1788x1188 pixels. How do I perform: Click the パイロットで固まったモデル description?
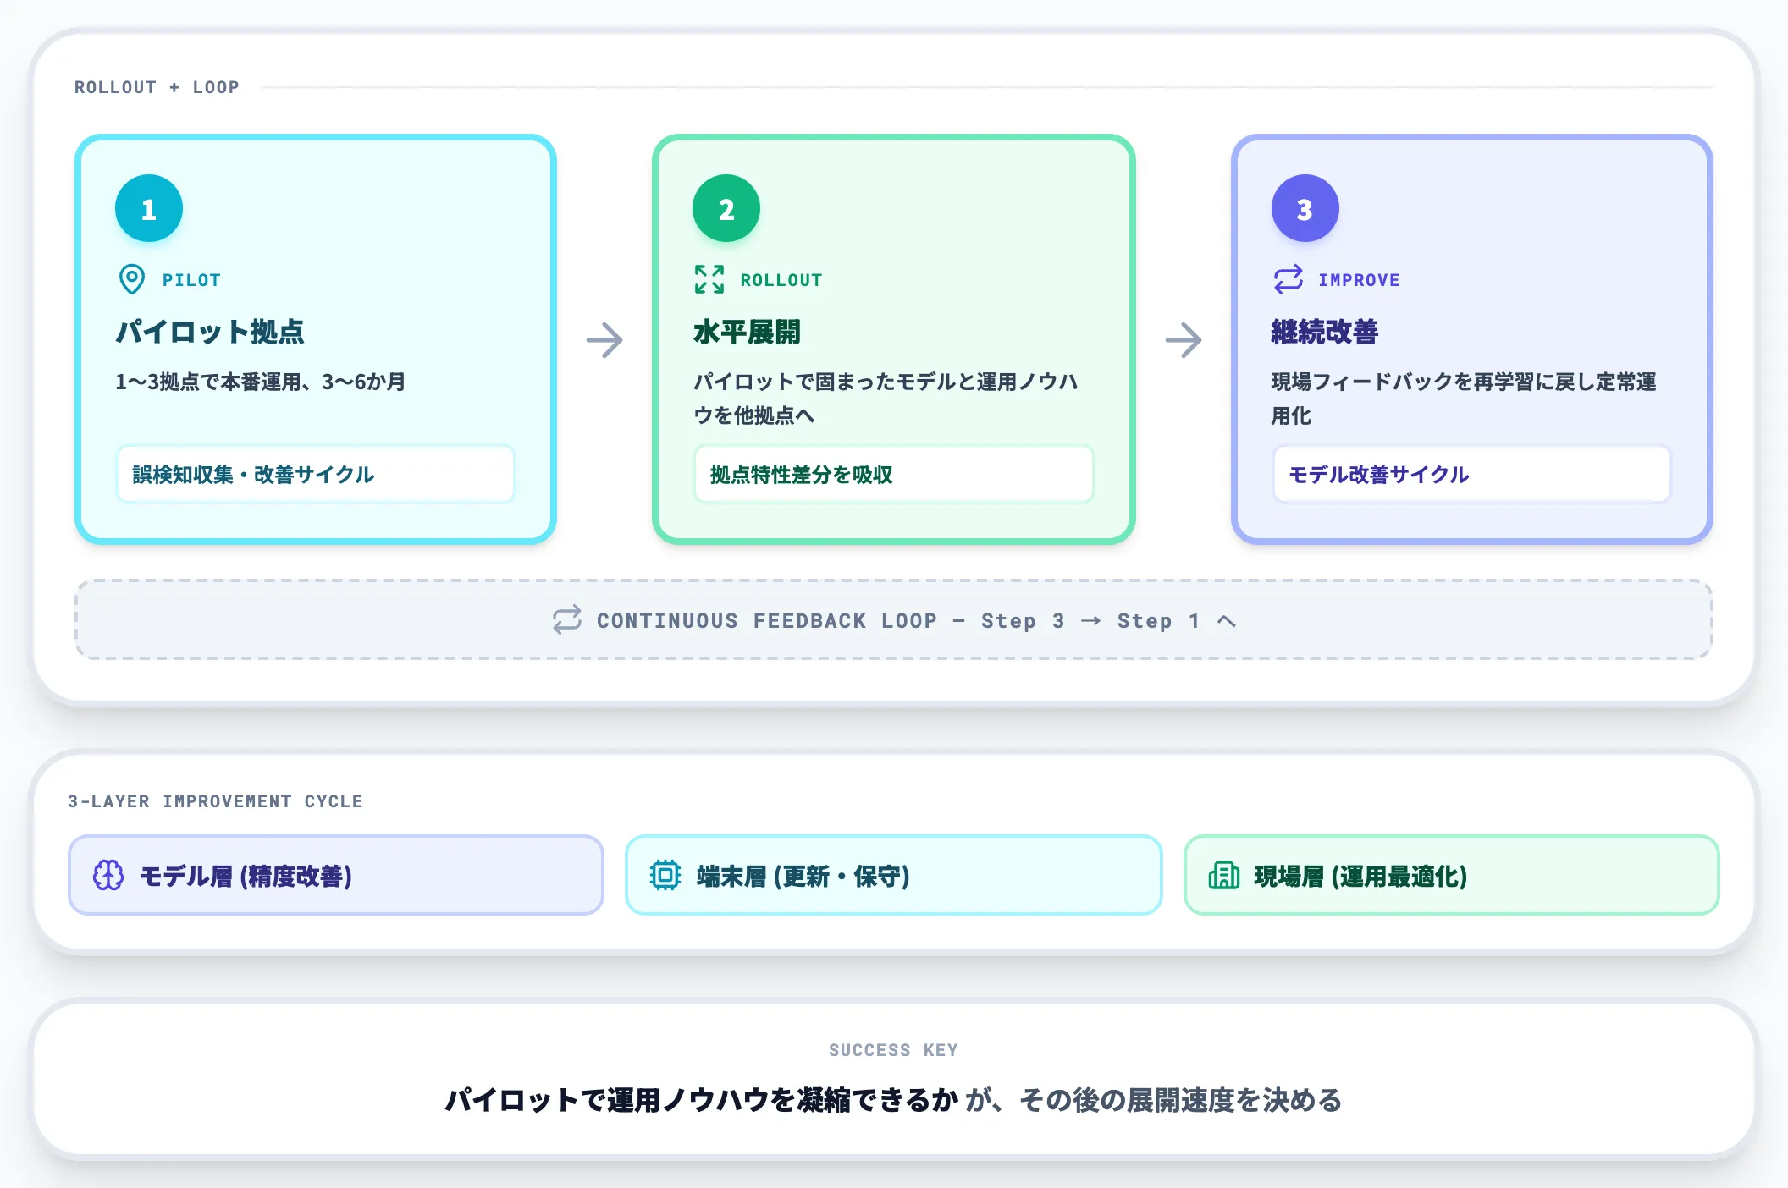[886, 399]
